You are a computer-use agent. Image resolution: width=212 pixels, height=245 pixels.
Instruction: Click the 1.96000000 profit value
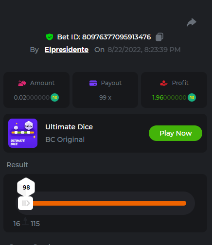coord(169,98)
